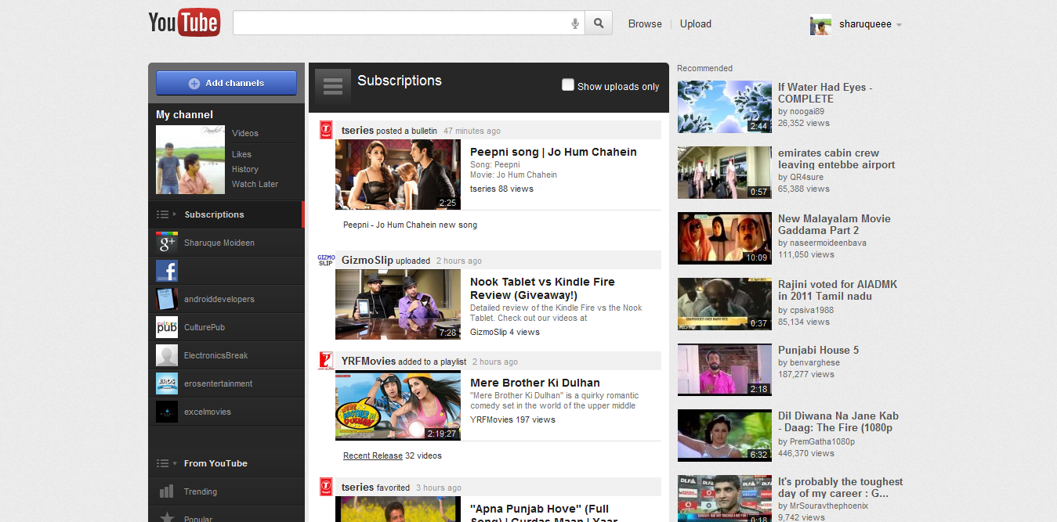
Task: Play New Malayalam Movie Gaddama thumbnail
Action: pos(725,238)
